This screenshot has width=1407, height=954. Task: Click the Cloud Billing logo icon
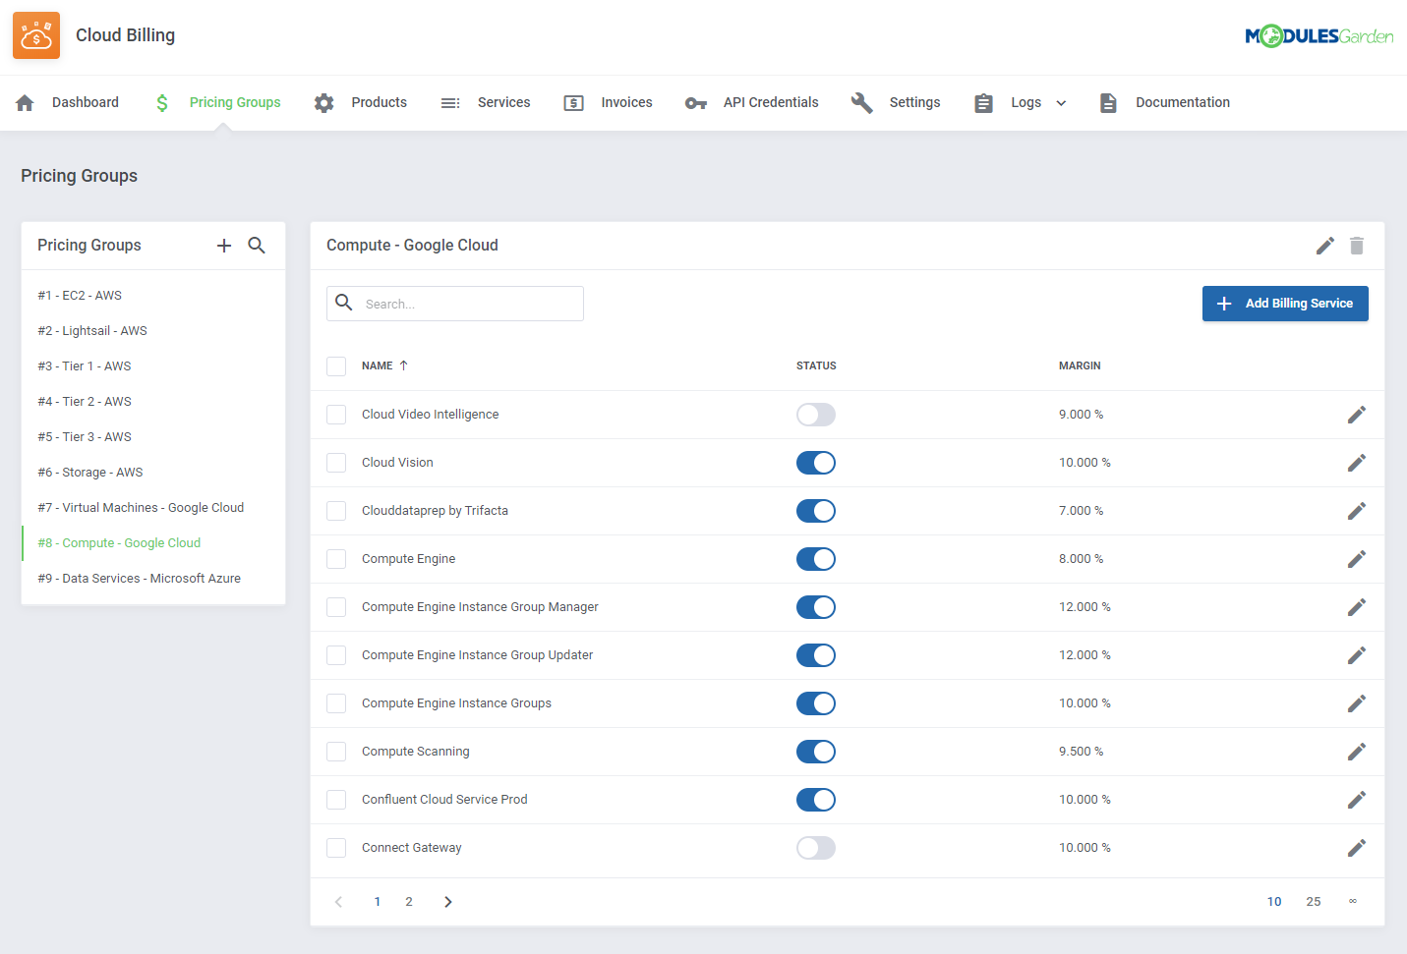36,35
